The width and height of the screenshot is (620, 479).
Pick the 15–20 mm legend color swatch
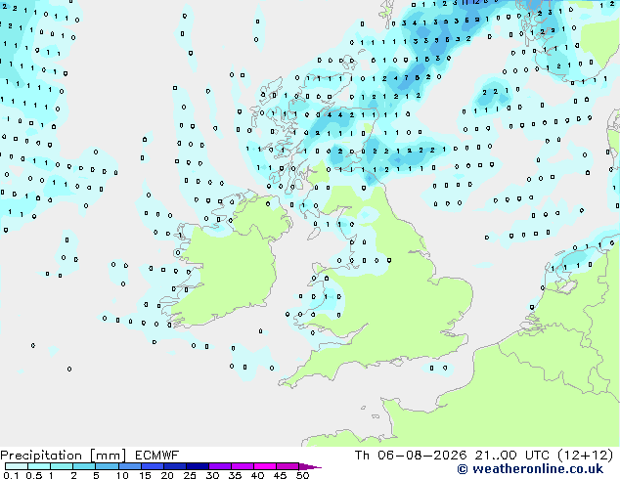pos(153,466)
